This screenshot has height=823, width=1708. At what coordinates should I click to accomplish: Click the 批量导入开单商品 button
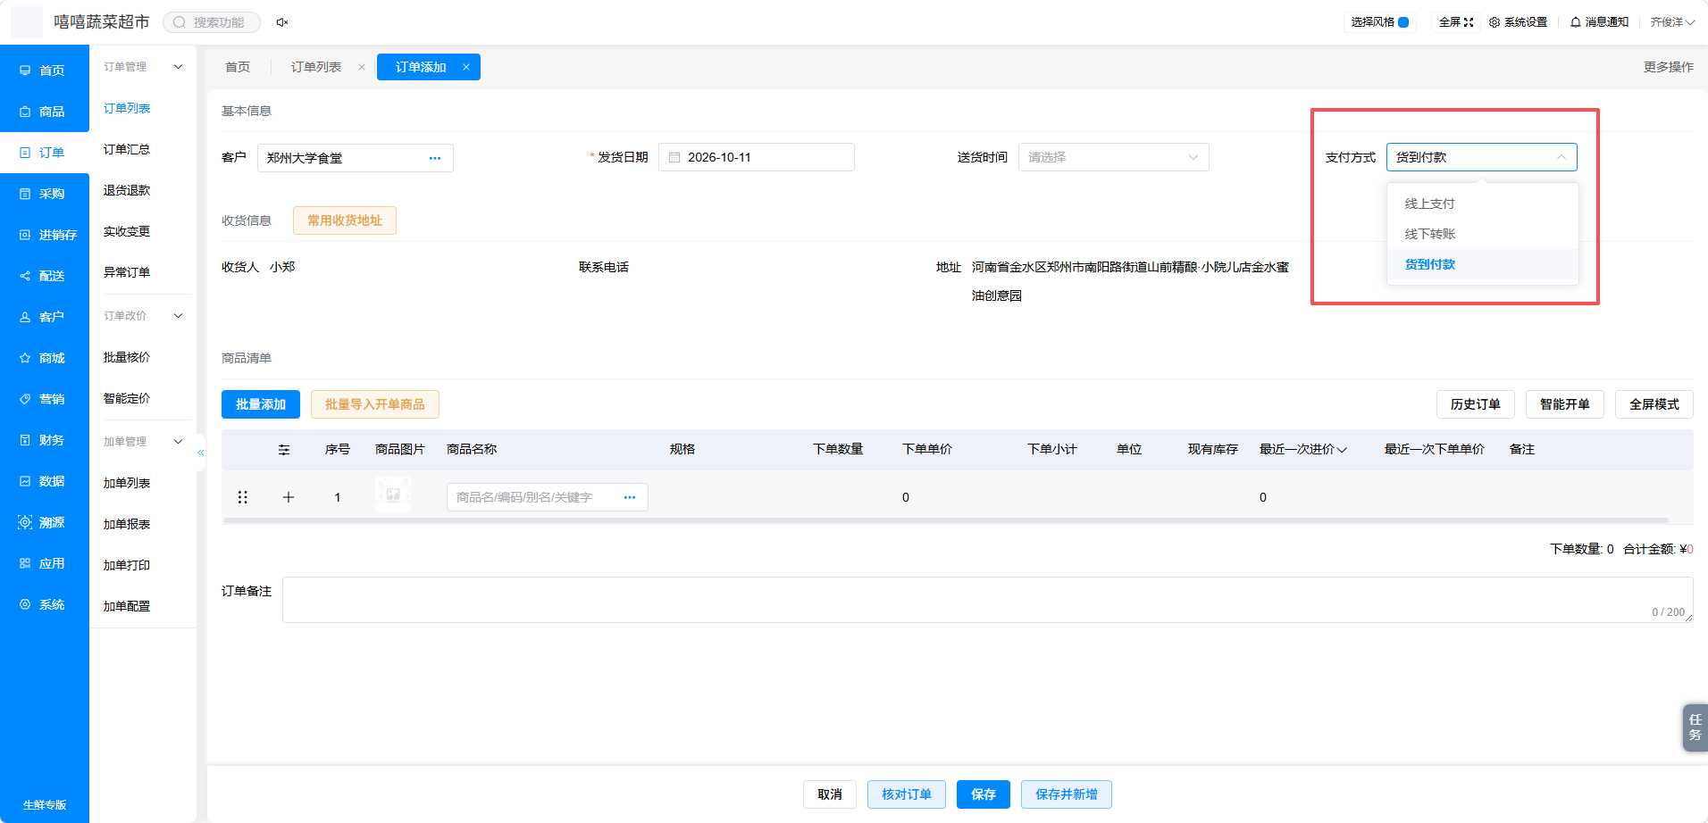375,404
